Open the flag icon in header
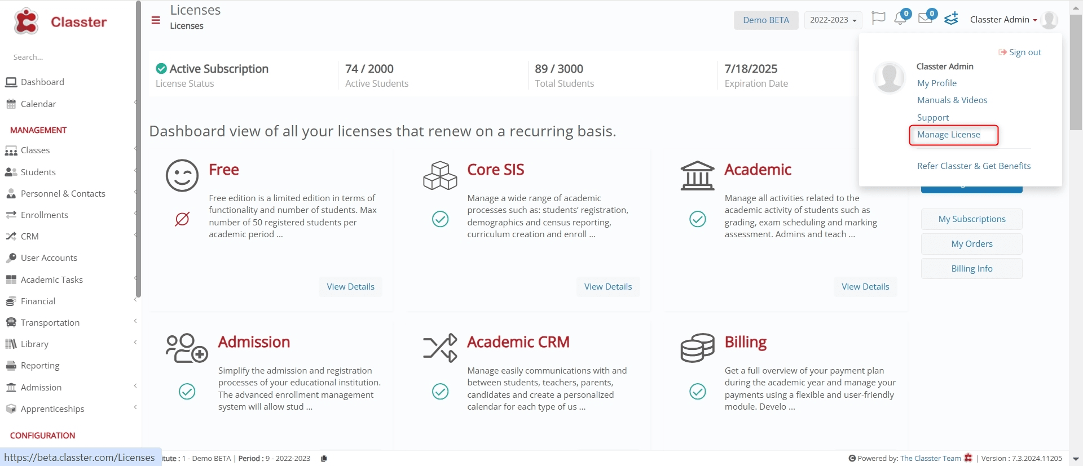1083x466 pixels. [878, 19]
